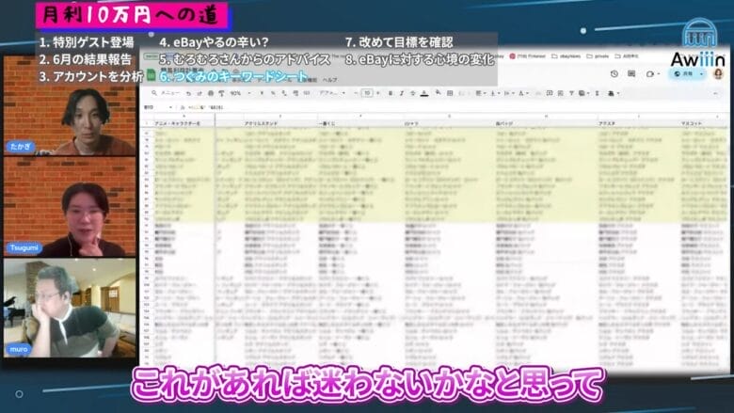Image resolution: width=734 pixels, height=413 pixels.
Task: Open text wrapping dropdown
Action: (x=509, y=93)
